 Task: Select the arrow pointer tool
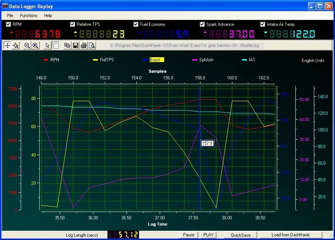click(x=47, y=45)
